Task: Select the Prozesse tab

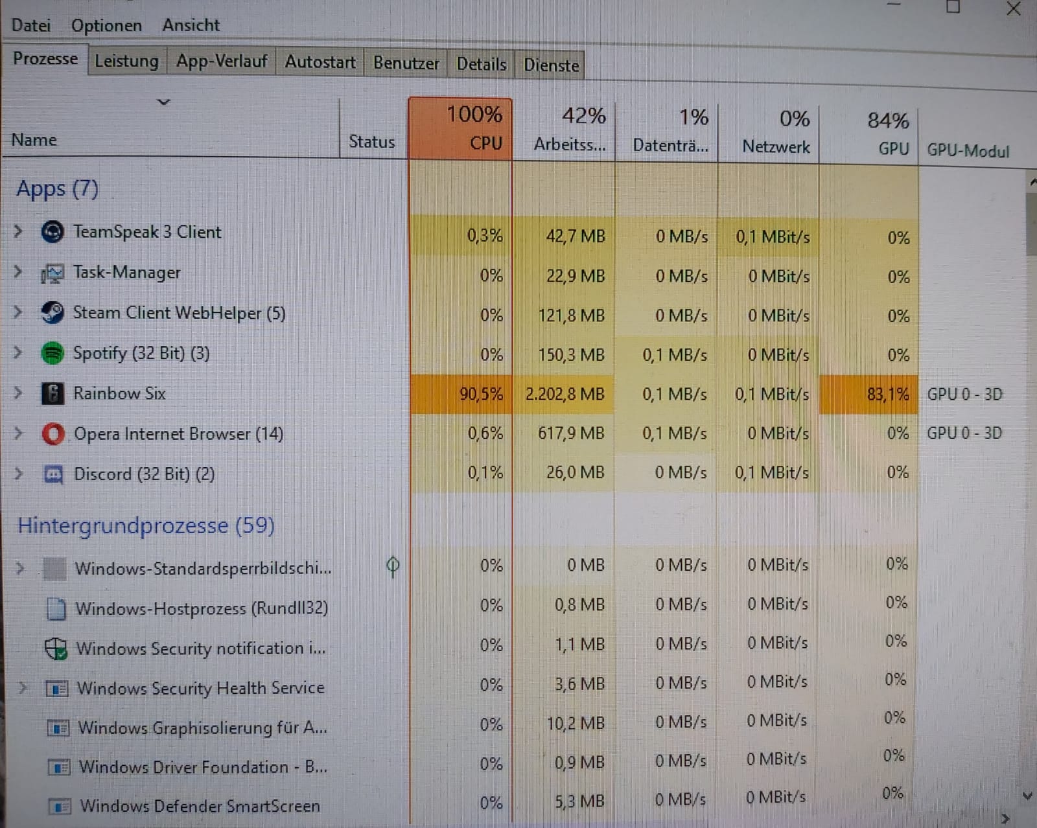Action: click(45, 59)
